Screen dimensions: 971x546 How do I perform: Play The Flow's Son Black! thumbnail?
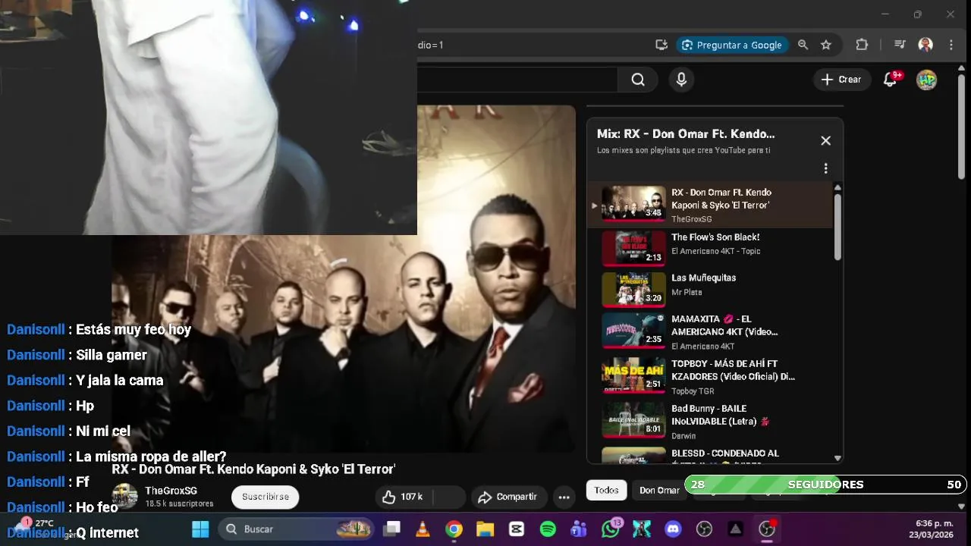[633, 248]
